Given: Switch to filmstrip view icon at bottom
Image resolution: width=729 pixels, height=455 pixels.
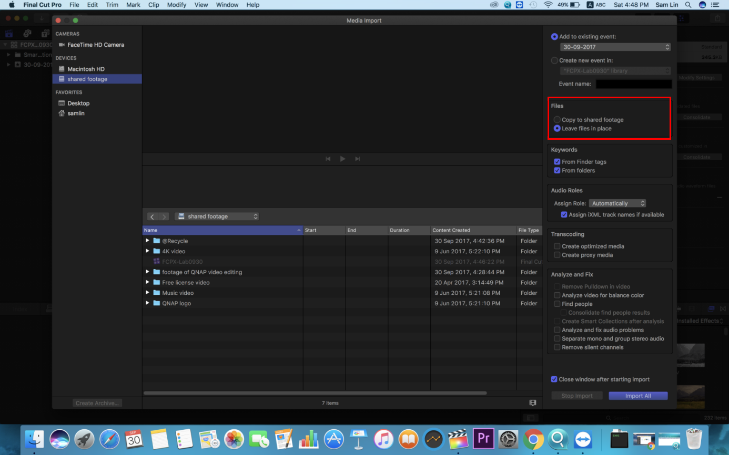Looking at the screenshot, I should pos(533,403).
